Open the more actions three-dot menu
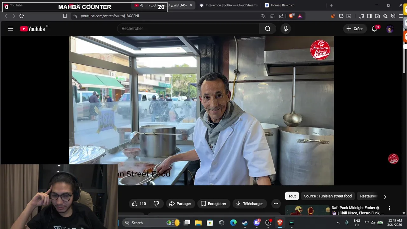 pyautogui.click(x=276, y=204)
